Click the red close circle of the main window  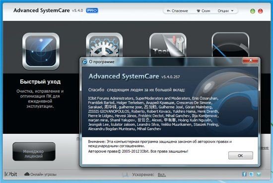point(260,11)
